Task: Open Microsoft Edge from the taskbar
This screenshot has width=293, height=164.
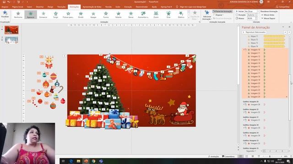Action: click(x=71, y=161)
